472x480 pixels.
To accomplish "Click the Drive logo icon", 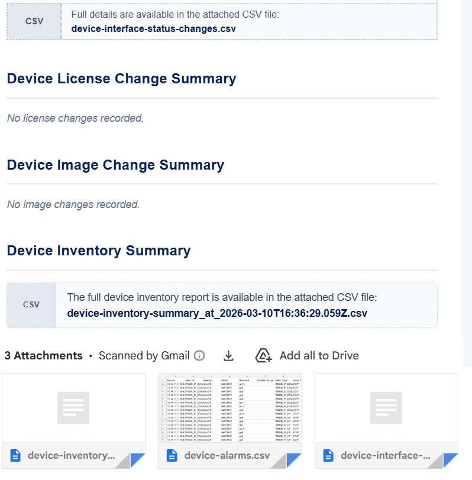I will point(263,356).
